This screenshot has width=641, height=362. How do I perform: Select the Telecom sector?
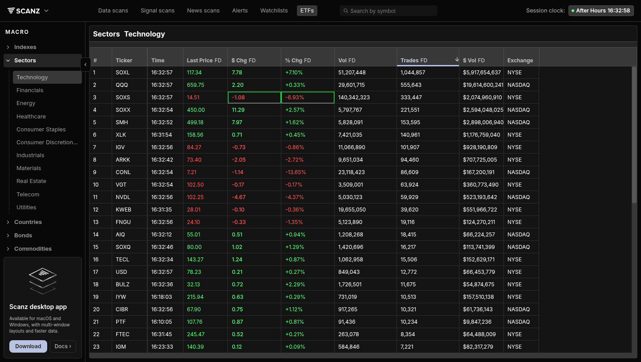[47, 195]
